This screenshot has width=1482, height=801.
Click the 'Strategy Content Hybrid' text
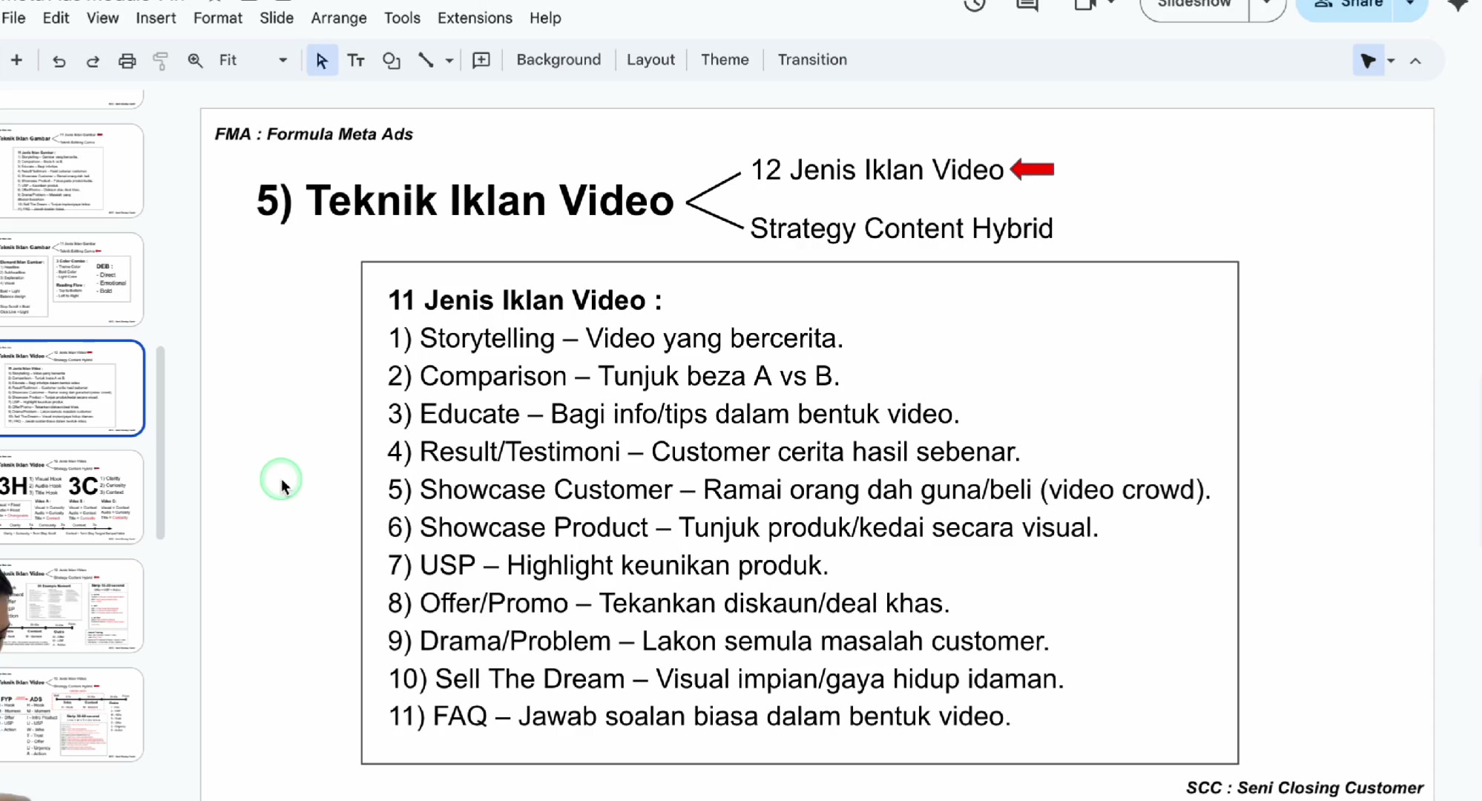pos(901,228)
